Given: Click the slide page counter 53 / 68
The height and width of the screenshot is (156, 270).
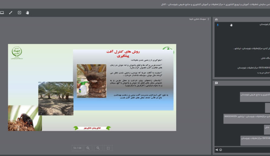Looking at the screenshot, I should click(x=77, y=148).
